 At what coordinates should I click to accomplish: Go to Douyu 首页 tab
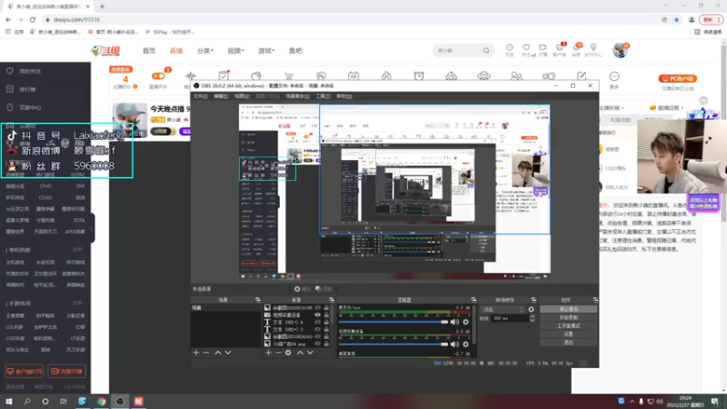click(x=149, y=51)
